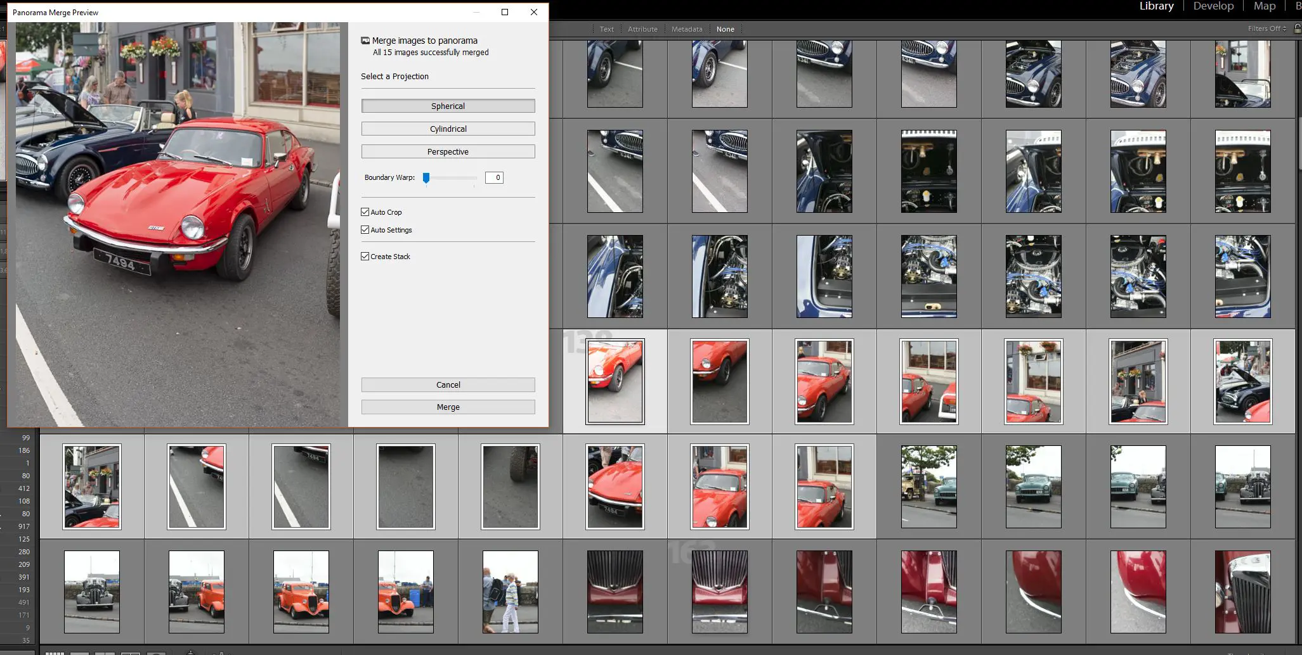Click the left panel count 209
This screenshot has height=655, width=1302.
[x=24, y=564]
